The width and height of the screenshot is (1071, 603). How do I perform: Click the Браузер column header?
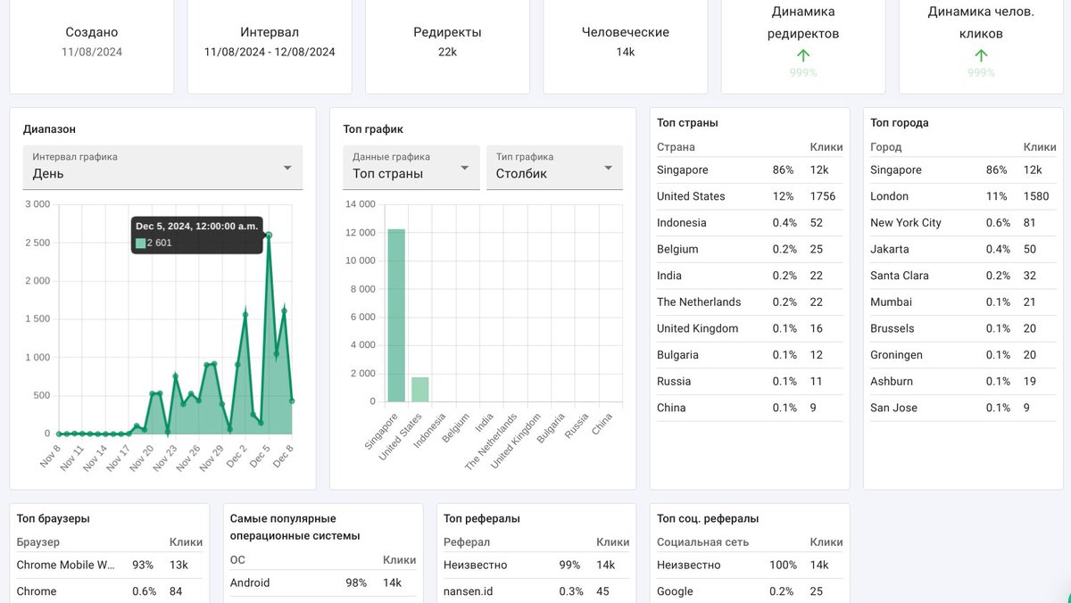(x=37, y=541)
